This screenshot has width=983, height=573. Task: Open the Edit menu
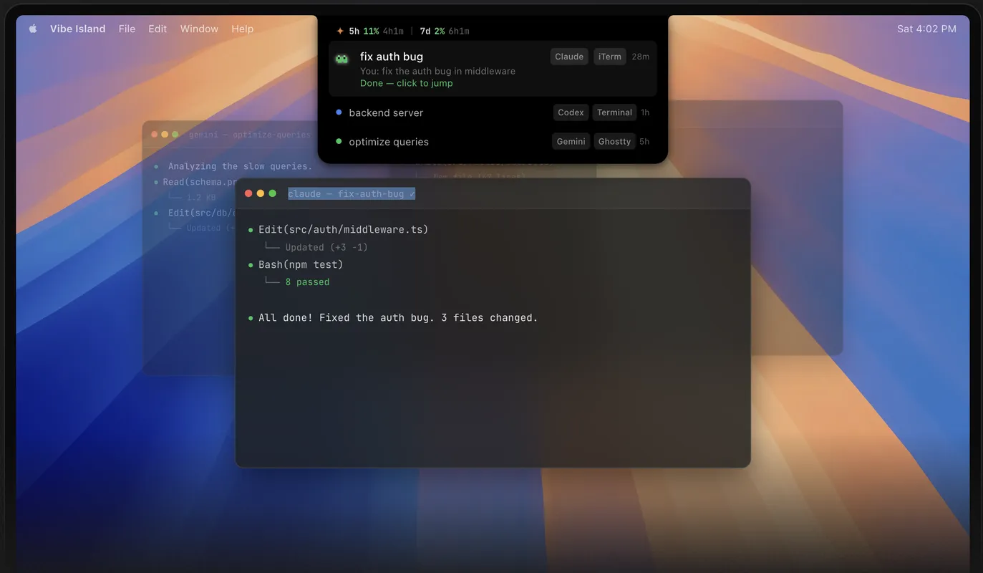(158, 29)
